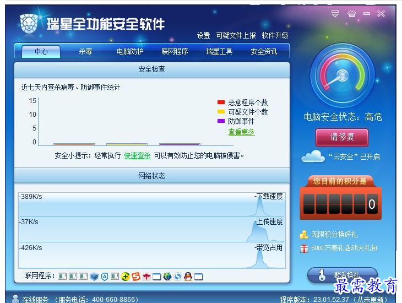Viewport: 402px width, 303px height.
Task: Switch to the 杀毒 tab
Action: click(x=85, y=51)
